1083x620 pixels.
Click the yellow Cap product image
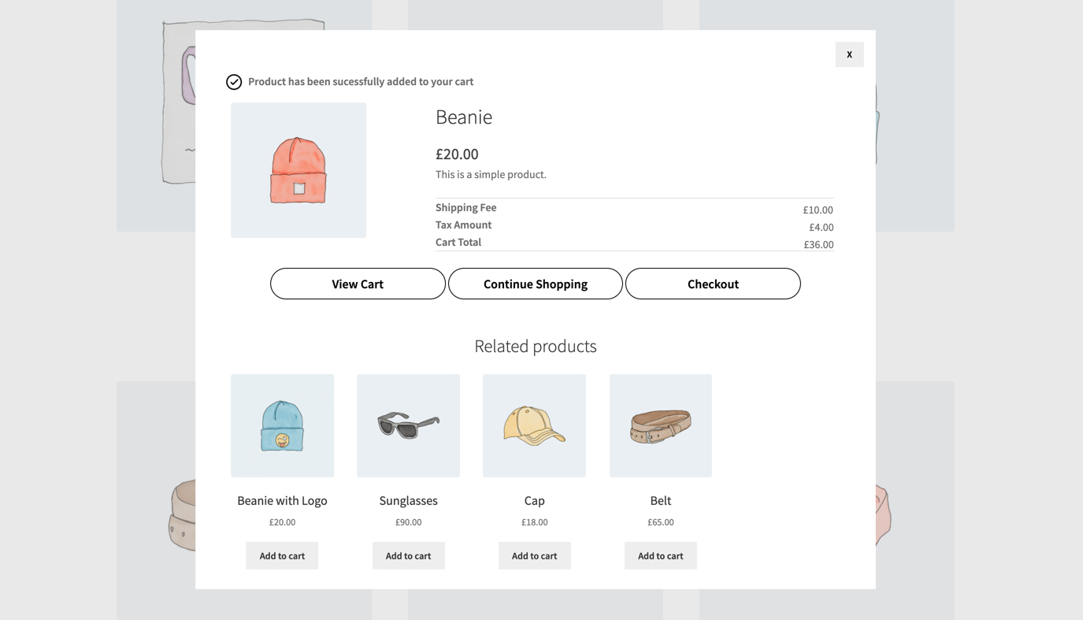coord(534,425)
